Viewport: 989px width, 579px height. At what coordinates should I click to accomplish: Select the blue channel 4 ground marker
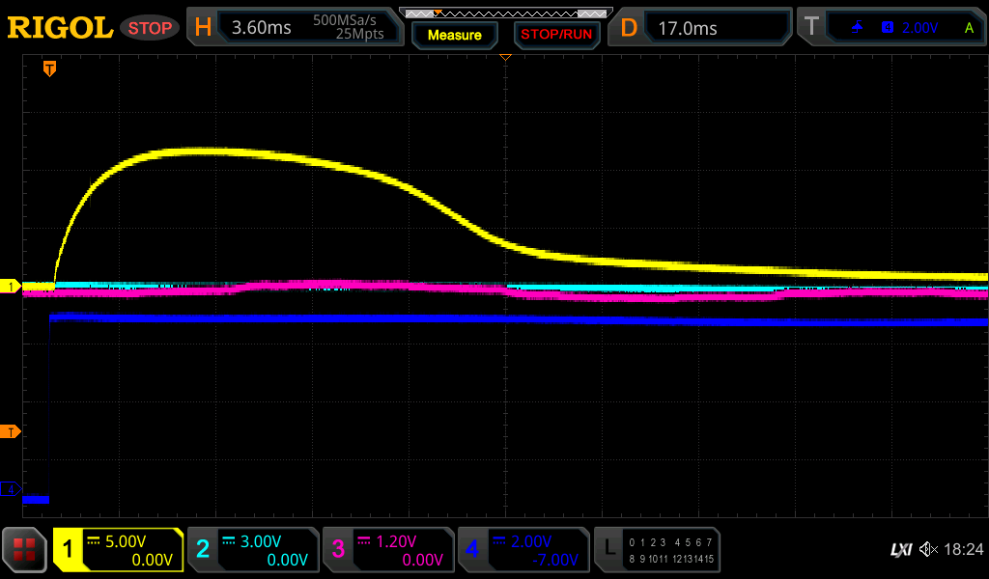(x=11, y=489)
